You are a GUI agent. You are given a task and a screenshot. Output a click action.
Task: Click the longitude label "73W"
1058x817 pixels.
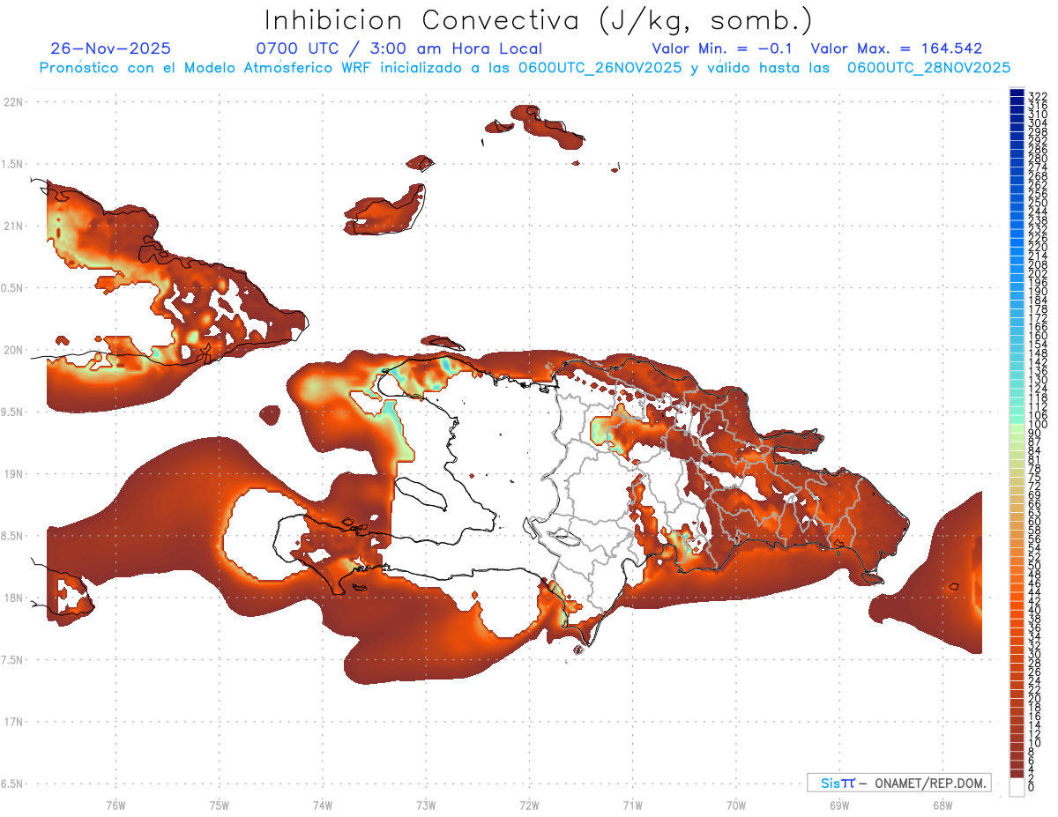pyautogui.click(x=426, y=804)
